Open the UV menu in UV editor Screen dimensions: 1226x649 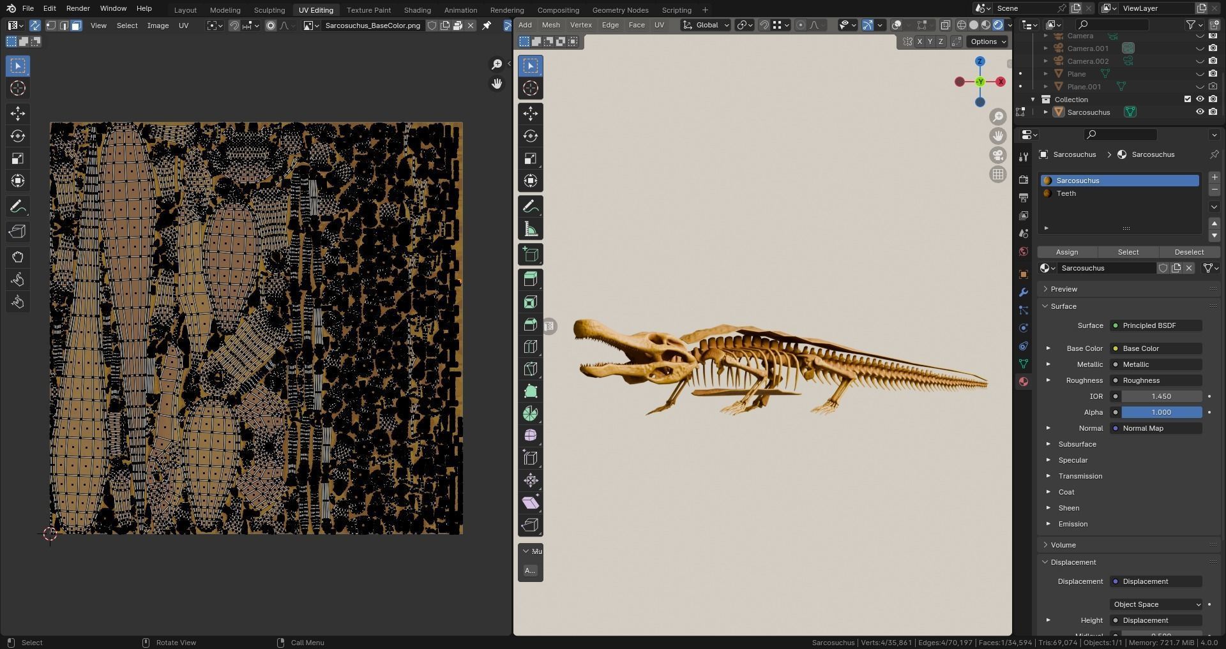click(x=183, y=26)
